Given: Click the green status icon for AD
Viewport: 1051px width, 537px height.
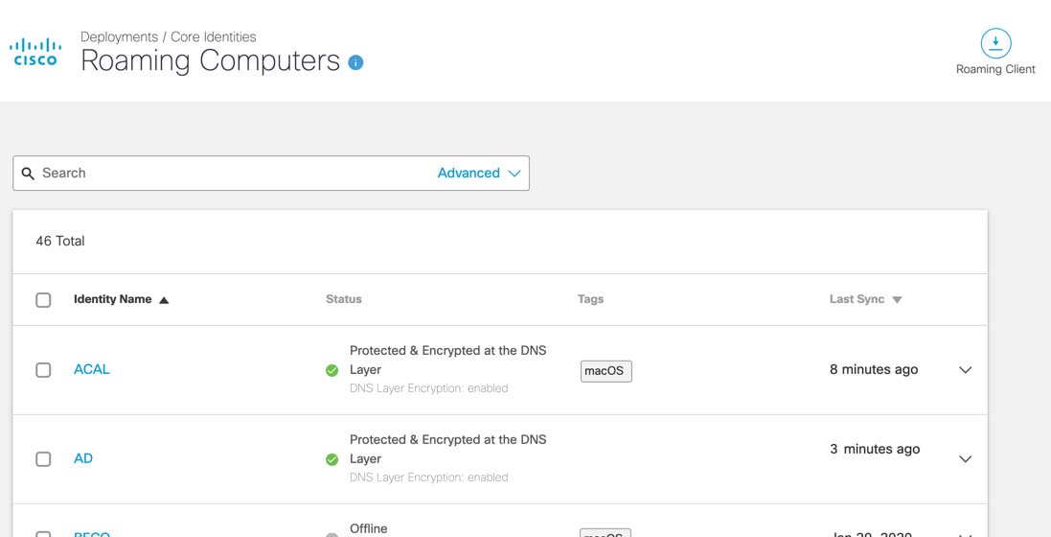Looking at the screenshot, I should [331, 459].
